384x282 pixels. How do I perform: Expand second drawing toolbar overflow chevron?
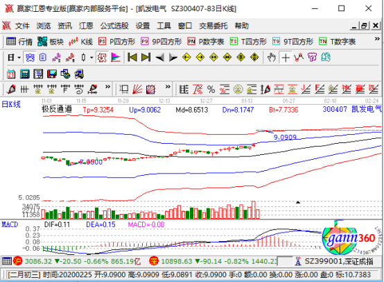[168, 87]
